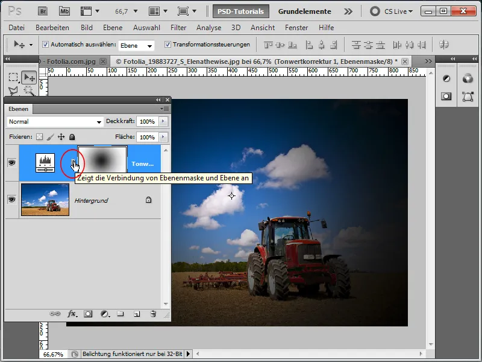Open Ebene auto-select dropdown
Screen dimensions: 482x362
(x=136, y=46)
